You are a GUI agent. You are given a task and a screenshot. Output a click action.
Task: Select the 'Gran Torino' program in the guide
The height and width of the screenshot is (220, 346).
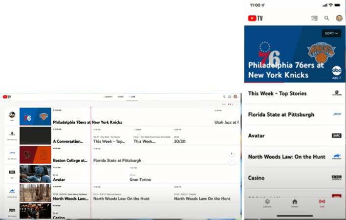pos(140,179)
